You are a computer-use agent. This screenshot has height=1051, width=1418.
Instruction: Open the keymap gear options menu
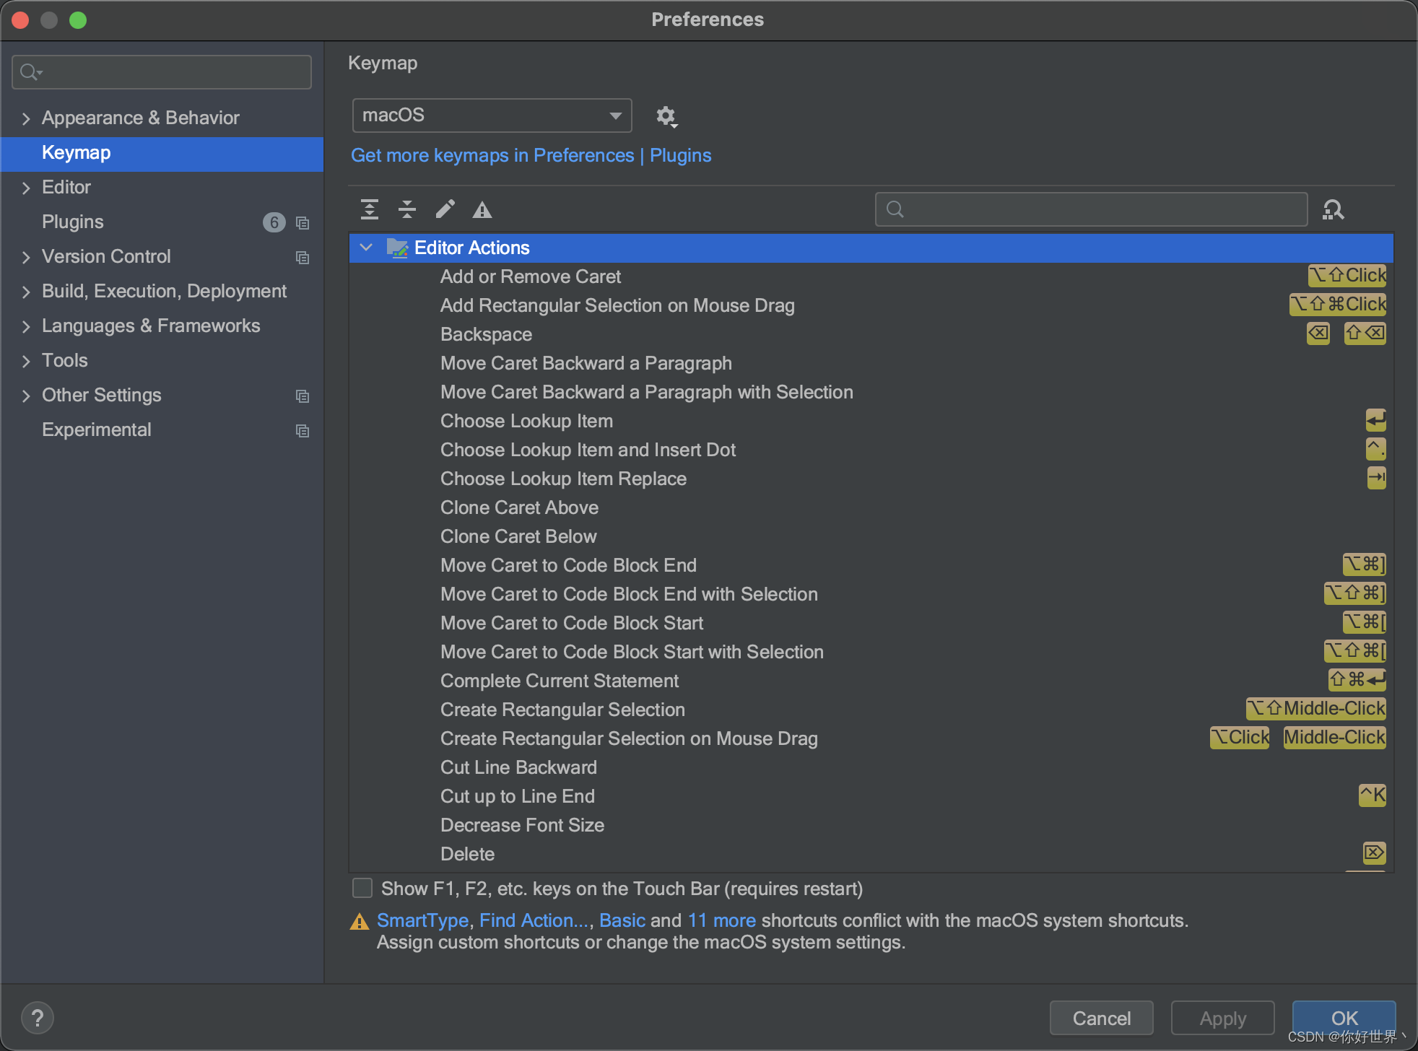click(x=666, y=116)
